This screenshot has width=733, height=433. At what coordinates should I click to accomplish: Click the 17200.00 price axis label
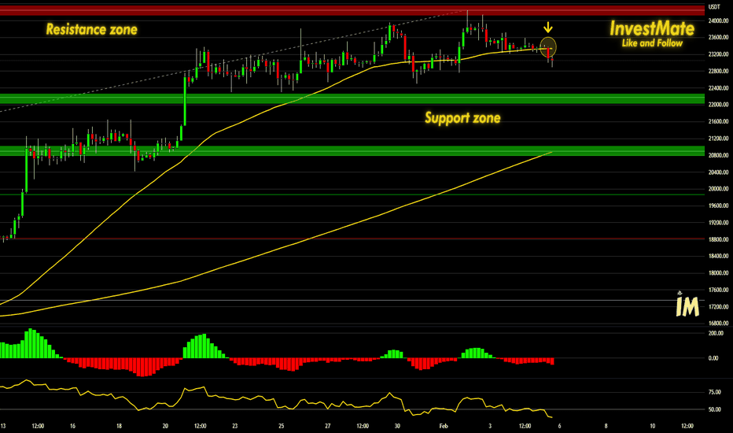(x=718, y=306)
